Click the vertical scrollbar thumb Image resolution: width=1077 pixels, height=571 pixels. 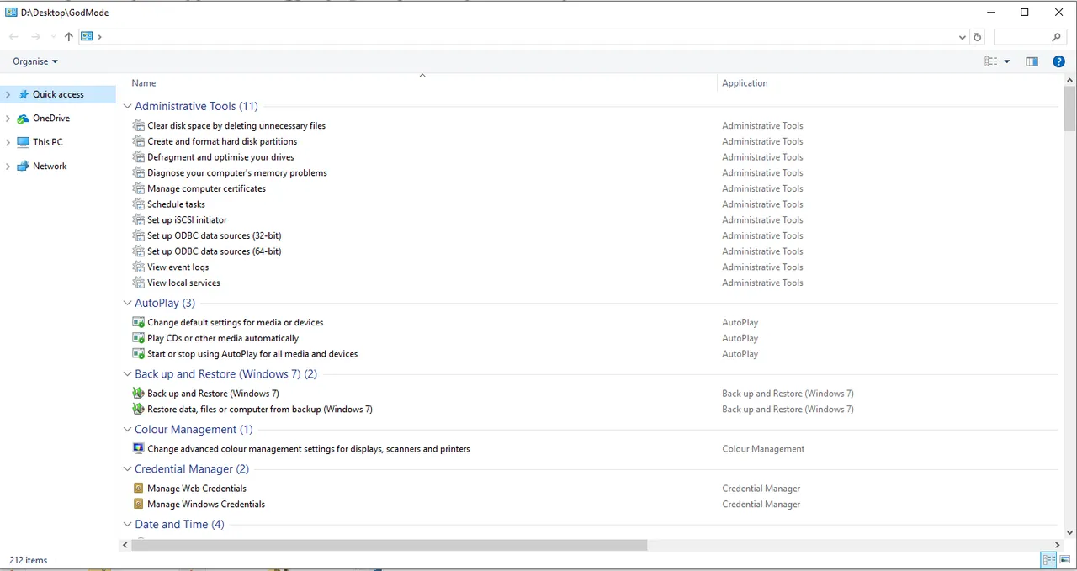point(1069,109)
